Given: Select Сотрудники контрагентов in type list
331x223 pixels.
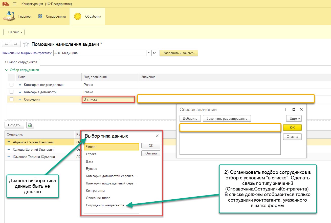Looking at the screenshot, I should click(105, 205).
